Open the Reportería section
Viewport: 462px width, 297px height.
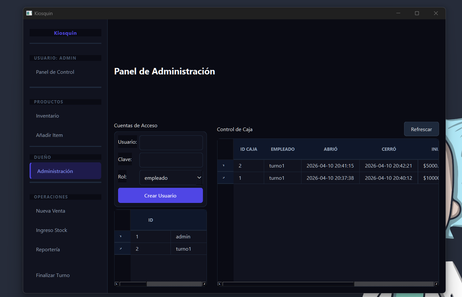pyautogui.click(x=48, y=249)
